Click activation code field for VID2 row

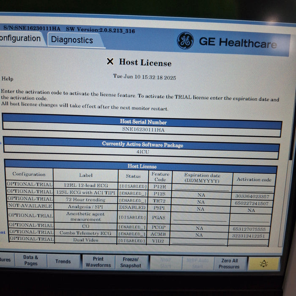pos(248,242)
